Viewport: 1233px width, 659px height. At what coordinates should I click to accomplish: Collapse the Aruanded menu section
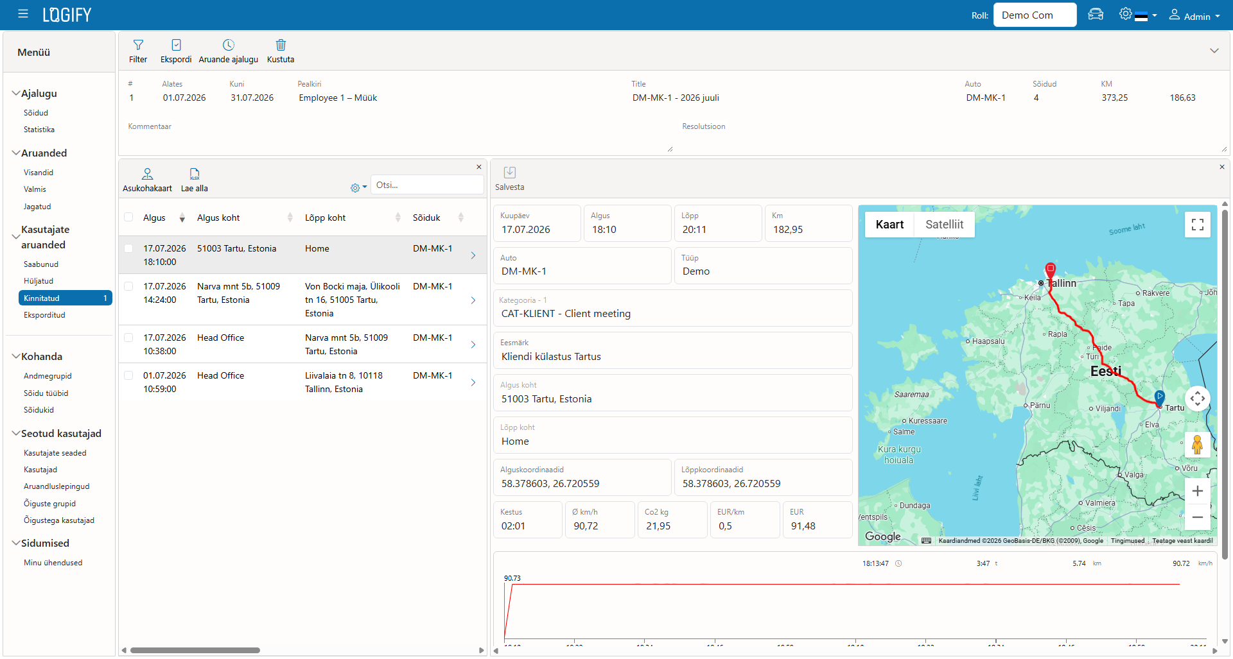click(16, 153)
